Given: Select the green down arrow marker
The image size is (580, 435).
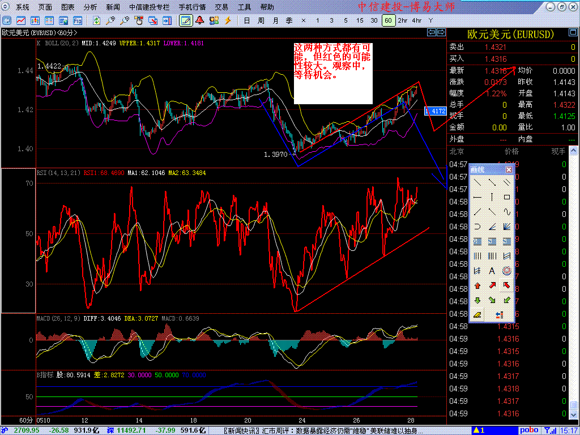Looking at the screenshot, I should pos(477,300).
